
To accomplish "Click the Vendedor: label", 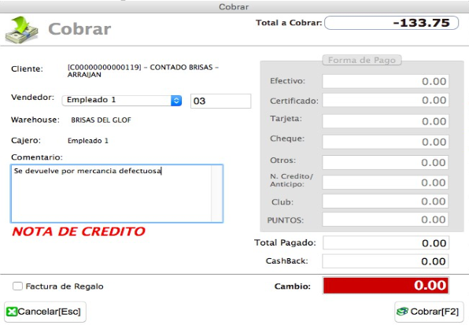I will [x=32, y=97].
